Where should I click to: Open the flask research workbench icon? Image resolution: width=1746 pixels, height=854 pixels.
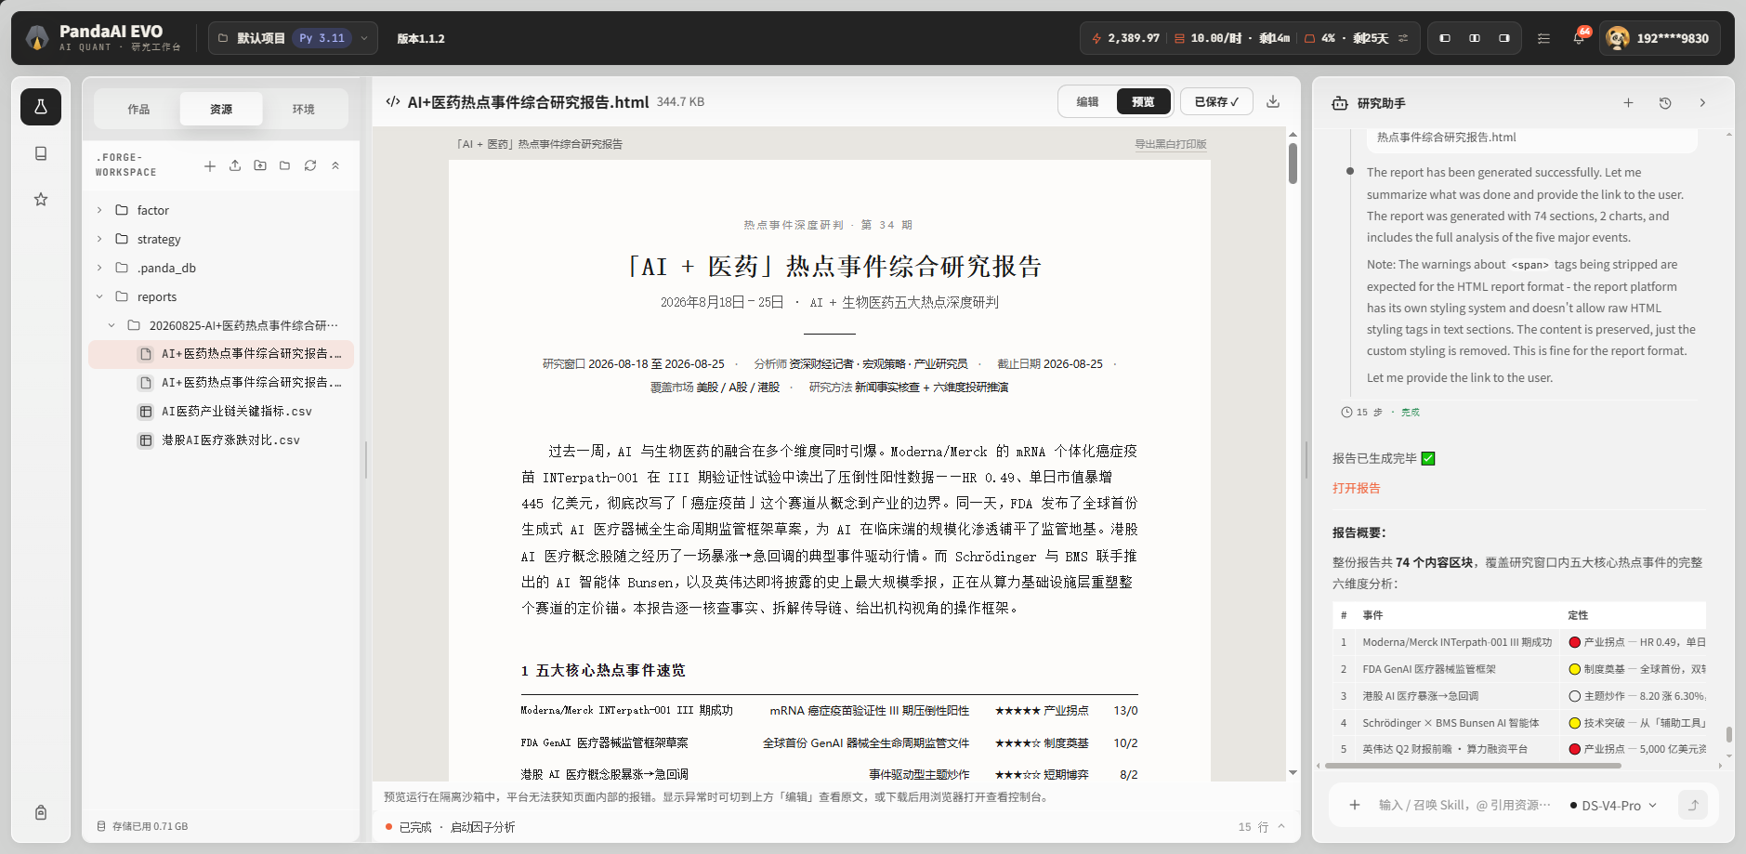[41, 107]
